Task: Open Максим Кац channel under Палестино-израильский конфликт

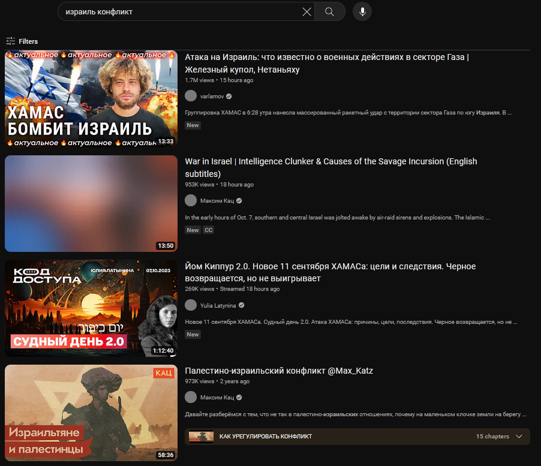Action: point(217,398)
